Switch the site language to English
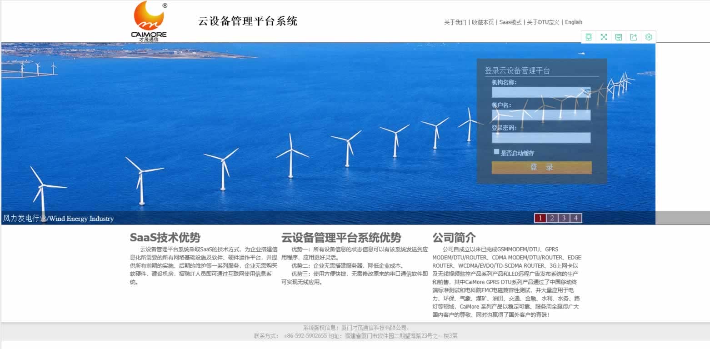 coord(573,22)
